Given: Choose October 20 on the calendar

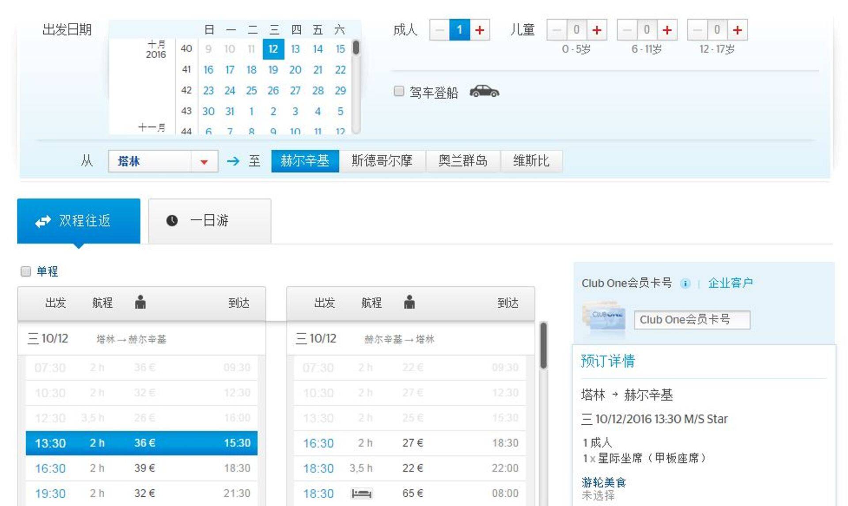Looking at the screenshot, I should coord(295,70).
